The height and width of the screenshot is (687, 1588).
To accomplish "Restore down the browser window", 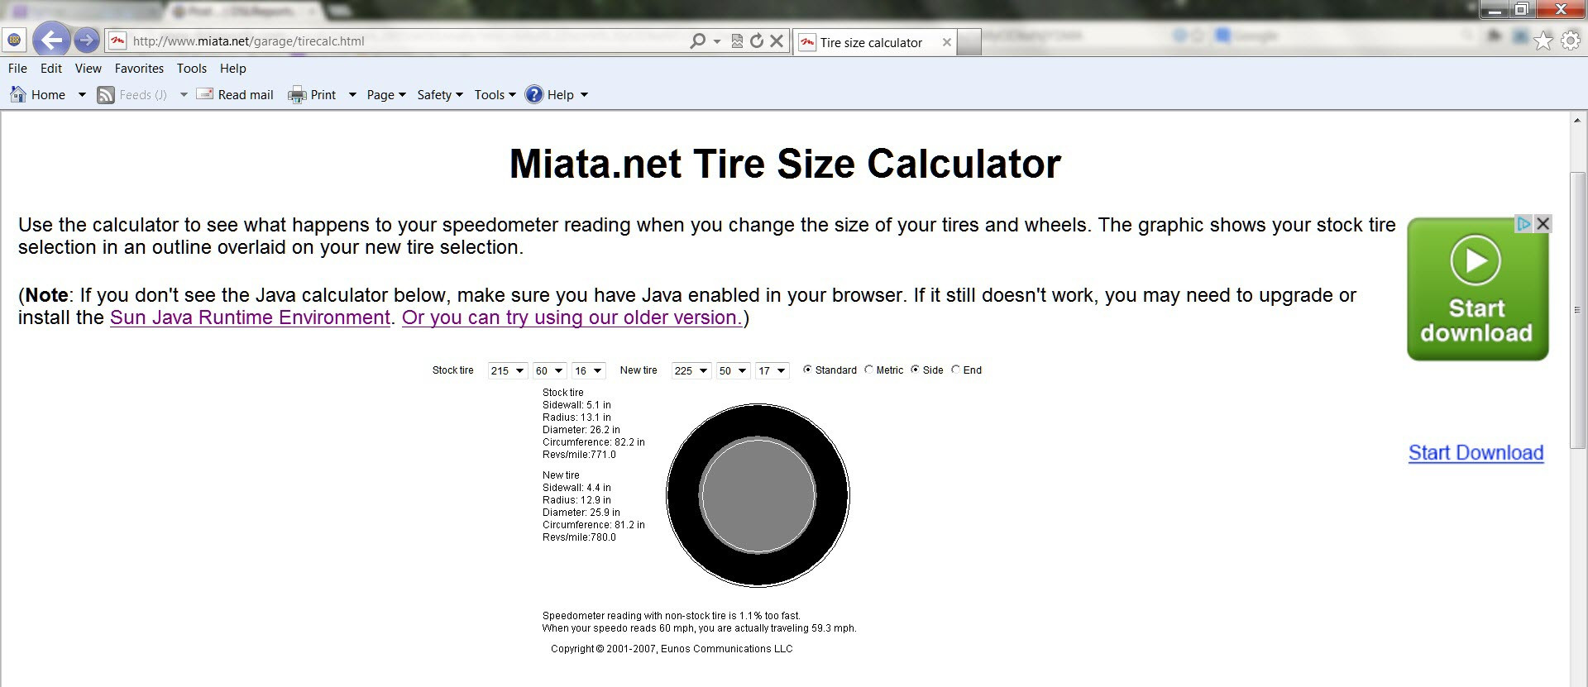I will tap(1521, 10).
